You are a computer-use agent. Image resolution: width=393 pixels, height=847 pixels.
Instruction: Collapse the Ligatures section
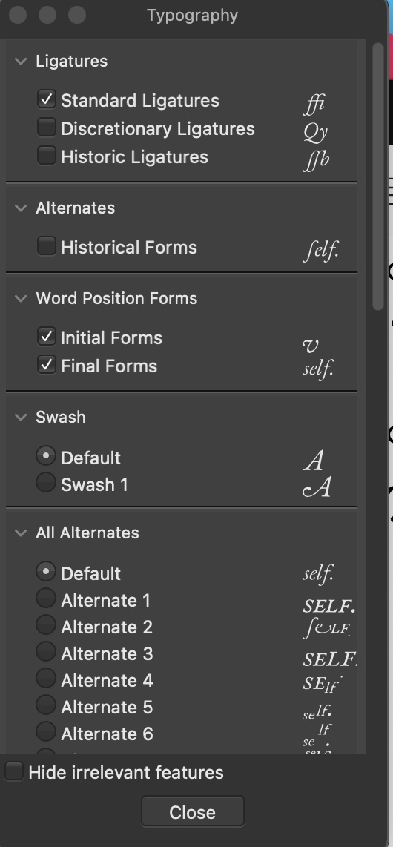[x=21, y=61]
